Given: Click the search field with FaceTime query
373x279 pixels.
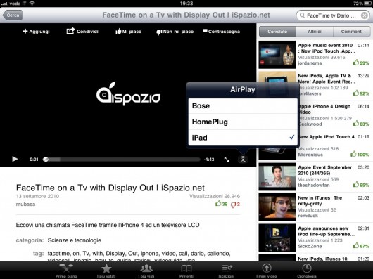Looking at the screenshot, I should (333, 15).
